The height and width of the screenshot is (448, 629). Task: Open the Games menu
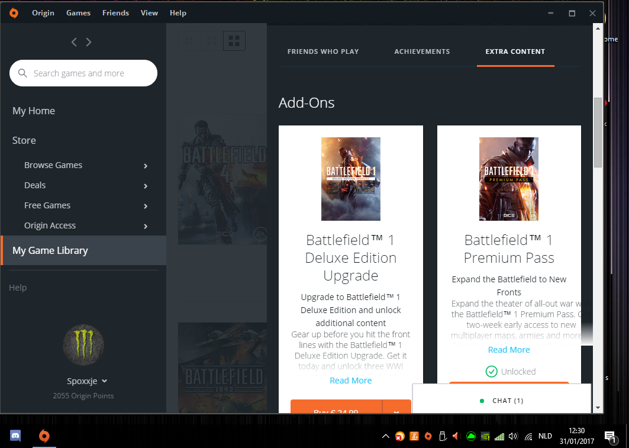(78, 13)
